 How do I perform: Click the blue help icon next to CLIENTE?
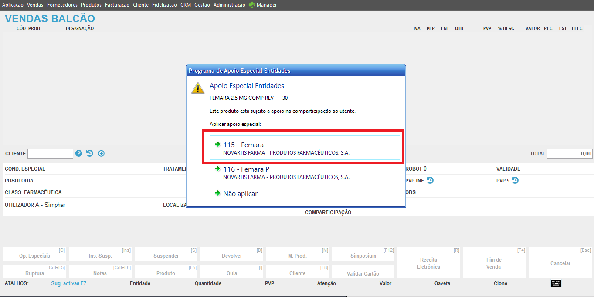[79, 153]
